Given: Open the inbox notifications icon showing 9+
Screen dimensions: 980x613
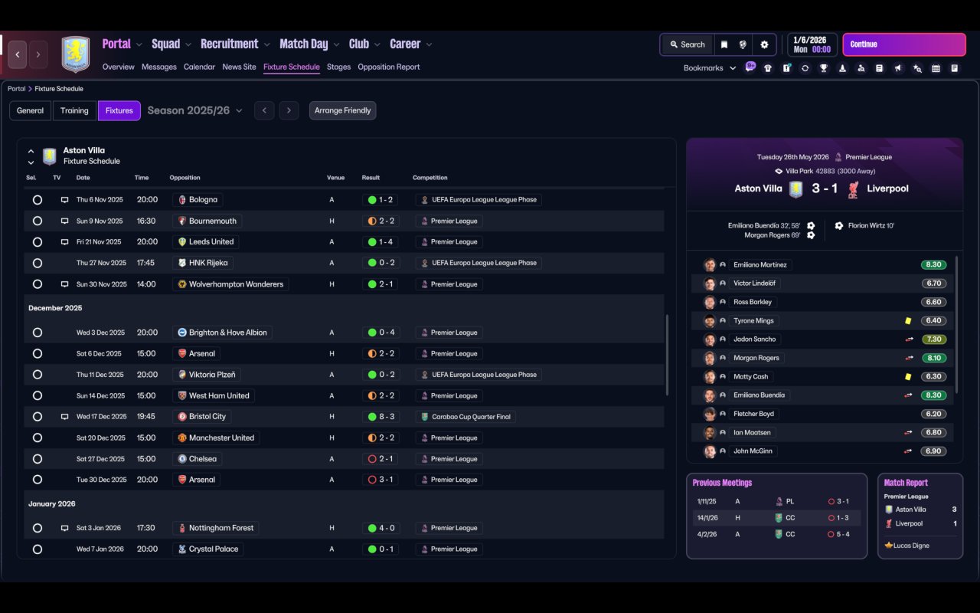Looking at the screenshot, I should (x=750, y=67).
